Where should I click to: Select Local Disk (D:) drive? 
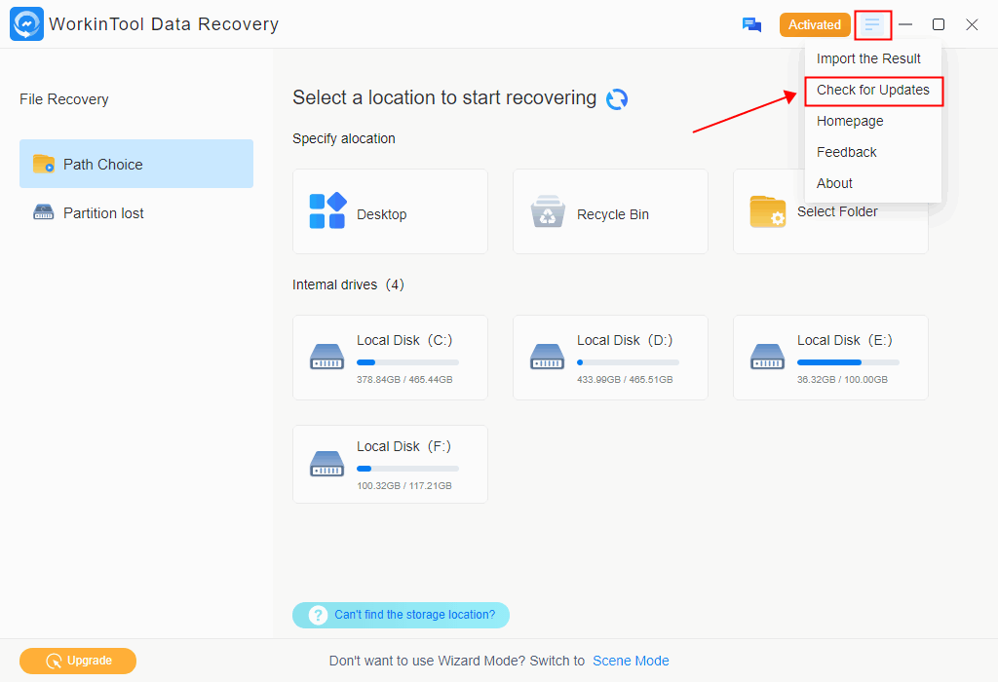point(610,358)
